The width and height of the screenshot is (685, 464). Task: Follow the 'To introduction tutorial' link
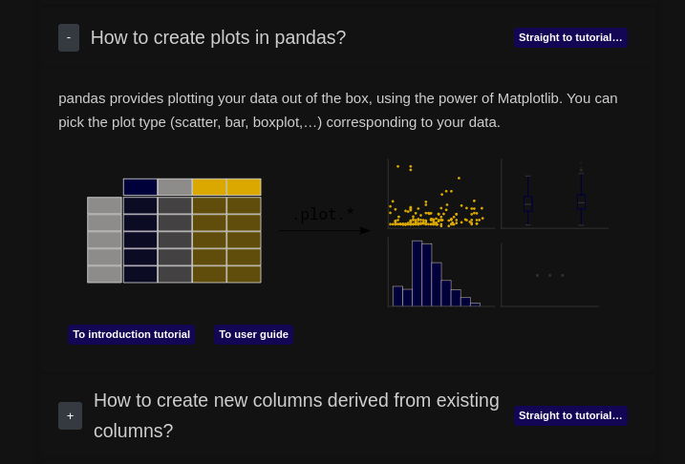click(x=131, y=334)
